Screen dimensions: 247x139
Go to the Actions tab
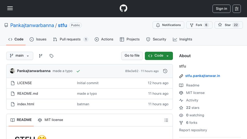tap(104, 39)
